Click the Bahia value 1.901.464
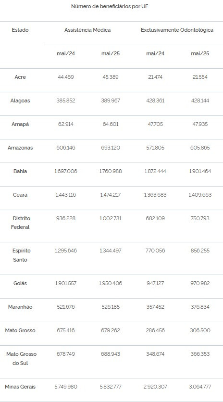Viewport: 223px width, 402px height. pyautogui.click(x=200, y=172)
